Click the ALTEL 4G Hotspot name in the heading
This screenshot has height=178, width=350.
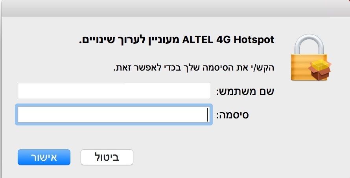tap(228, 40)
